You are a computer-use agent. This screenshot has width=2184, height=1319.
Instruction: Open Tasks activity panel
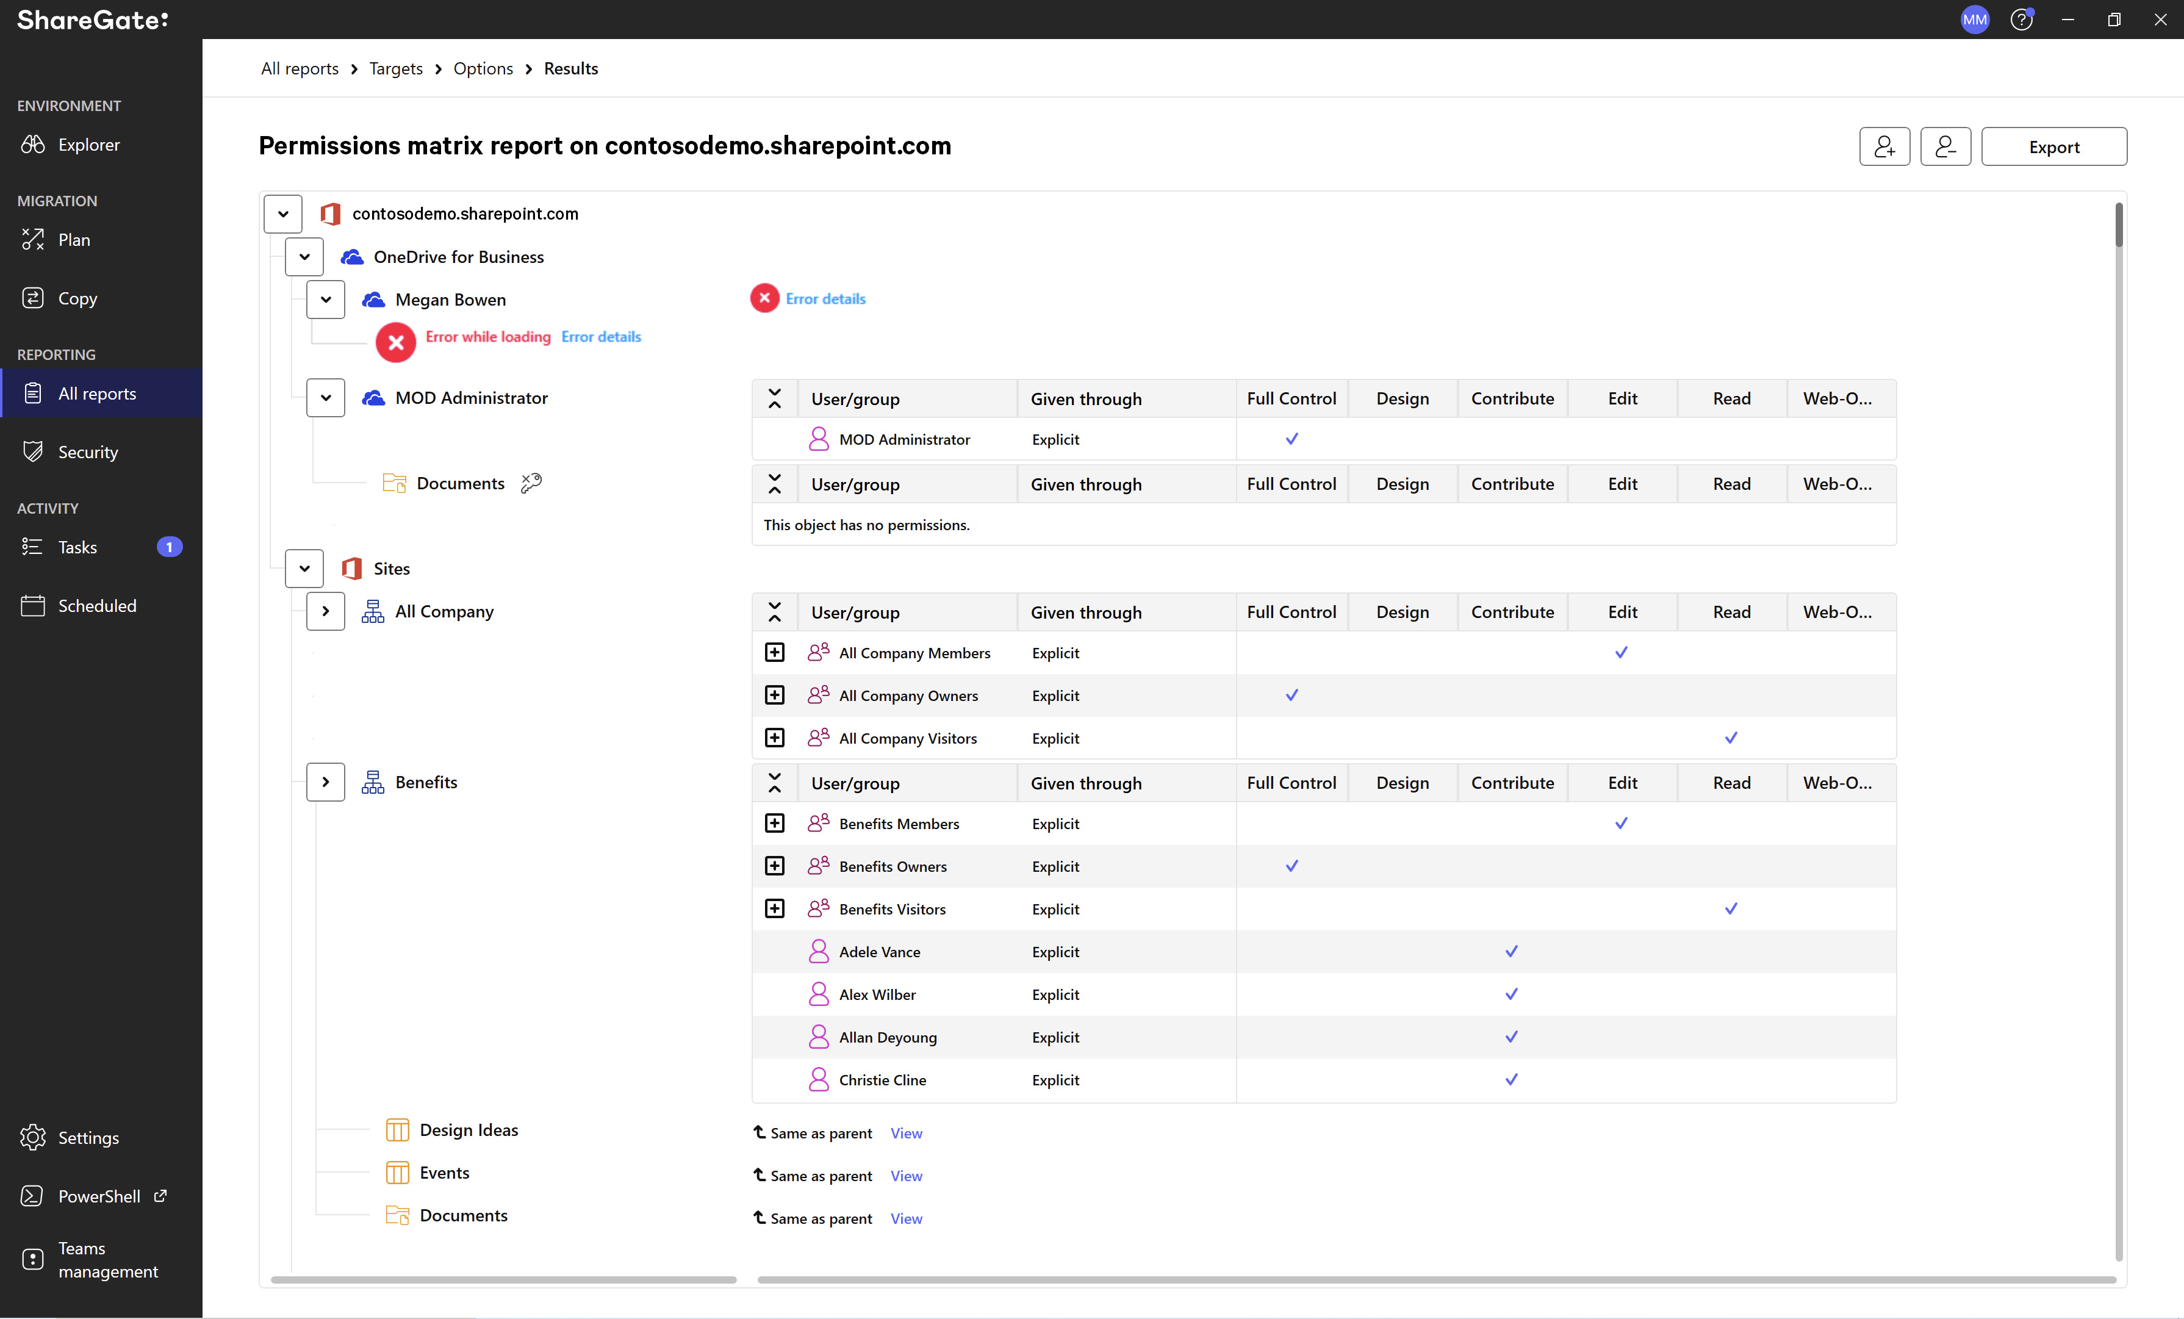[x=78, y=547]
